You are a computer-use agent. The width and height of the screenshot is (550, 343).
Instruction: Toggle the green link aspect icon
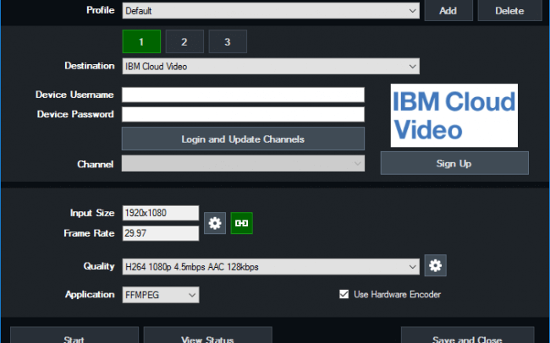tap(242, 223)
